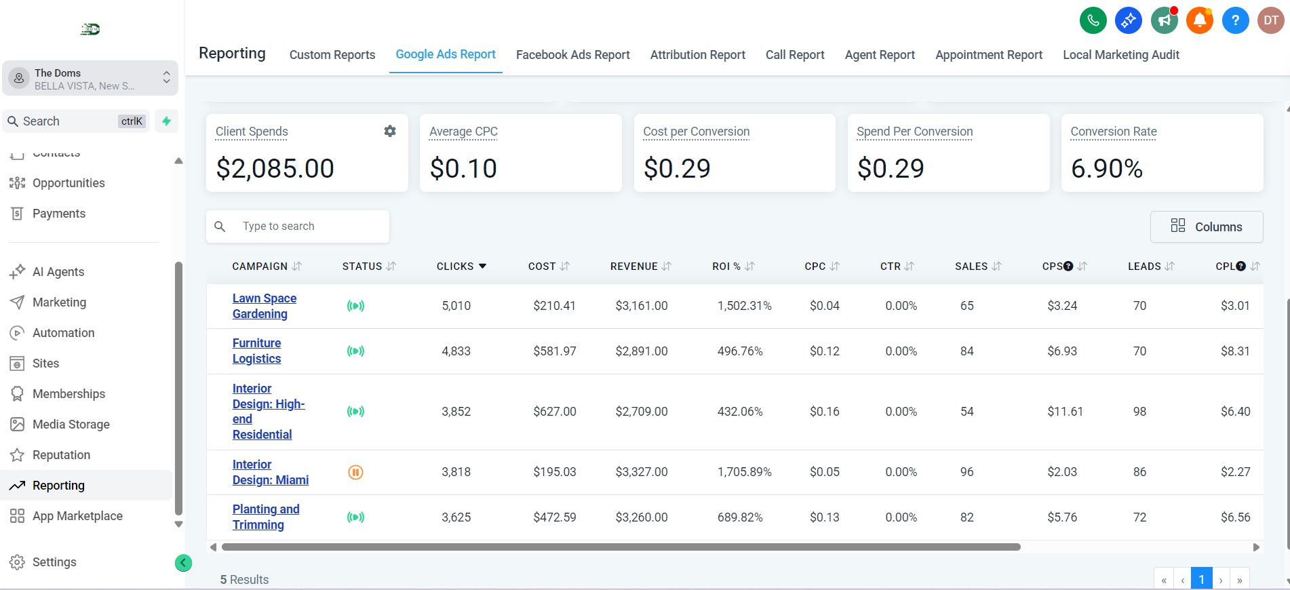Click the green phone dialer icon
1290x590 pixels.
[x=1093, y=20]
